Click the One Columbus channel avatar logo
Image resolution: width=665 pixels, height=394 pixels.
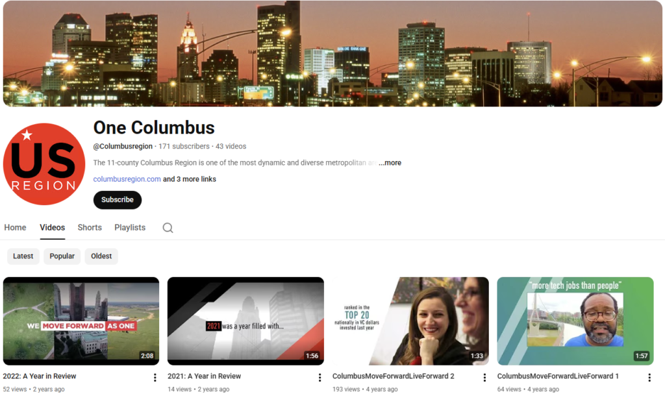[44, 164]
